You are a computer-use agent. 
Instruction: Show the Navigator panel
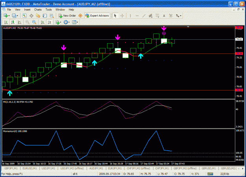38,16
